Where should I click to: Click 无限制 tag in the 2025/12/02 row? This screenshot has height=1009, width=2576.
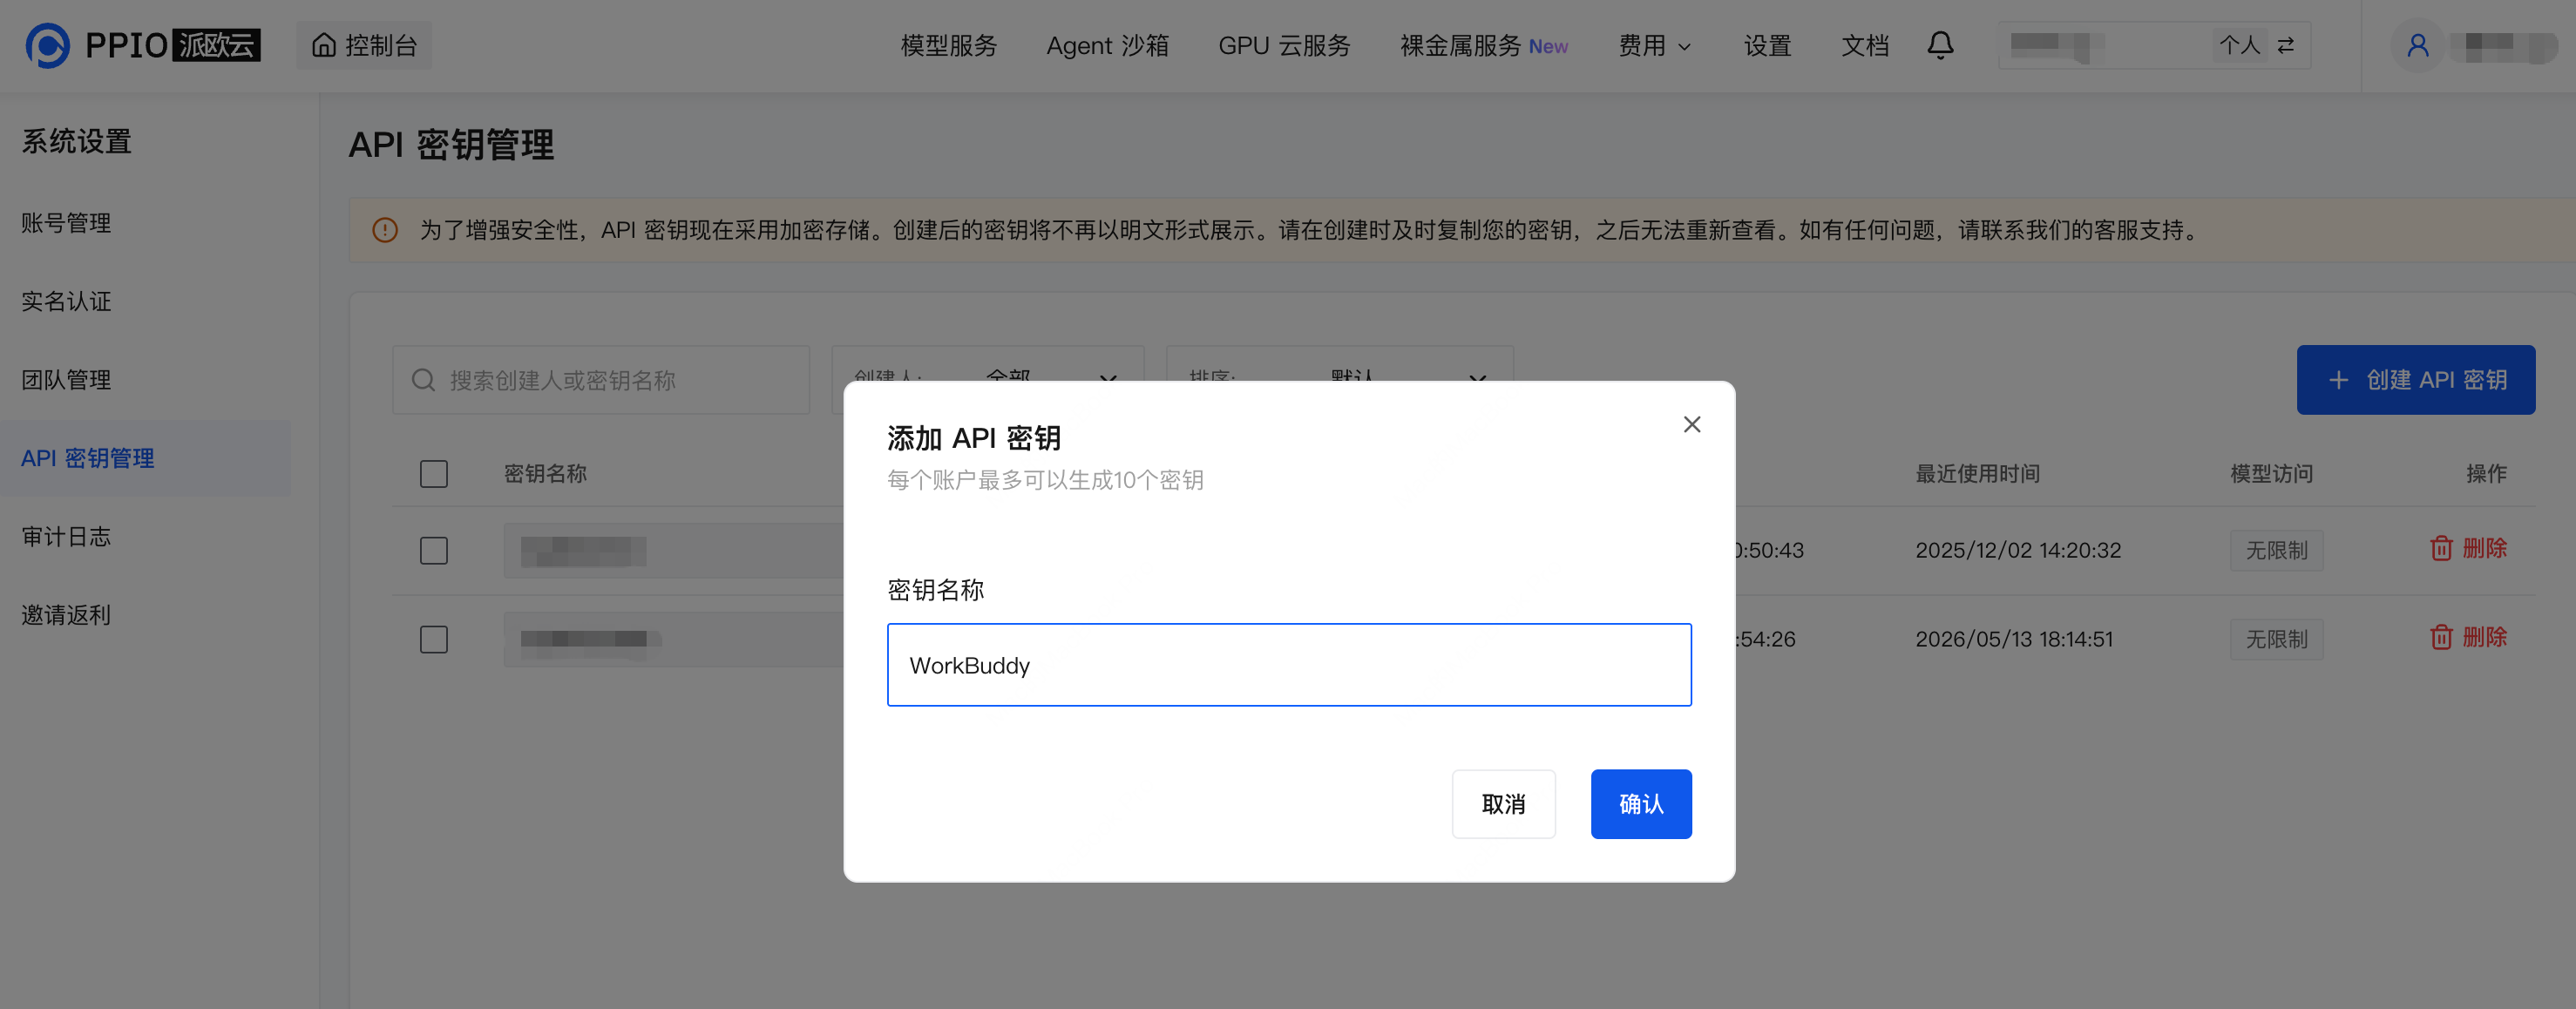[x=2276, y=551]
